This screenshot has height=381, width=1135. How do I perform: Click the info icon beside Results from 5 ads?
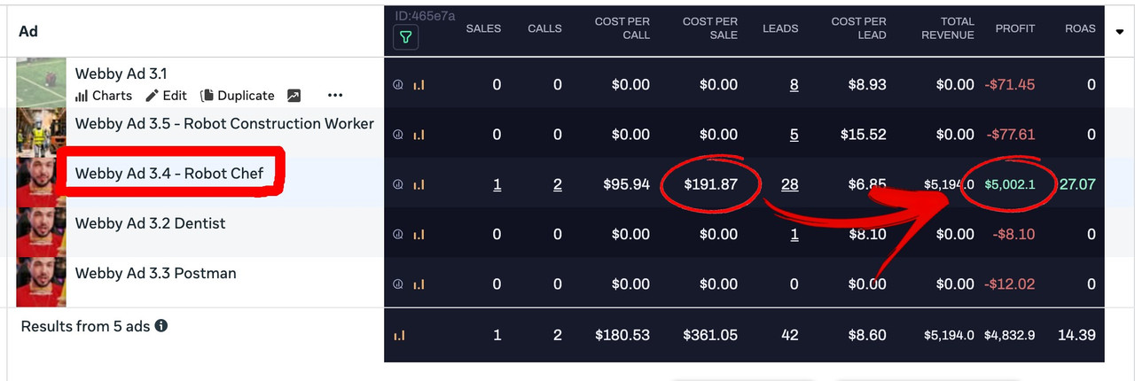pyautogui.click(x=161, y=326)
